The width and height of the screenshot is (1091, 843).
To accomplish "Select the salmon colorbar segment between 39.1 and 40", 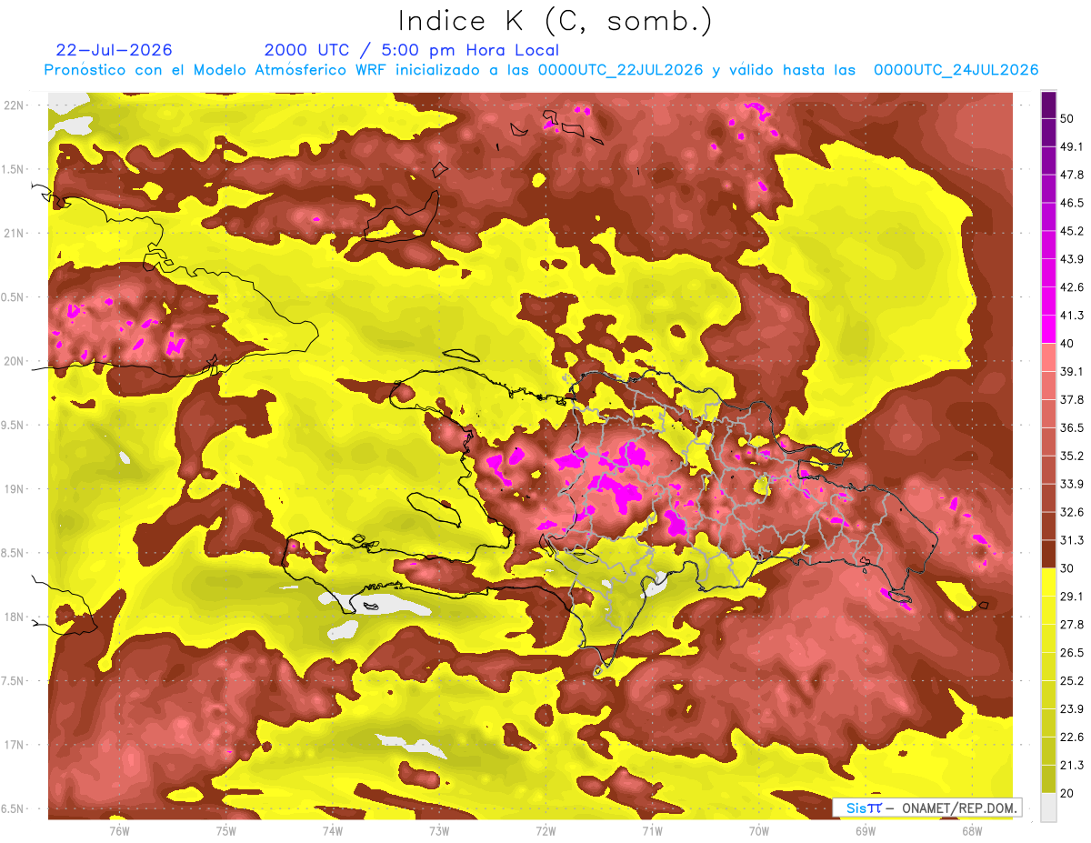I will [x=1048, y=357].
